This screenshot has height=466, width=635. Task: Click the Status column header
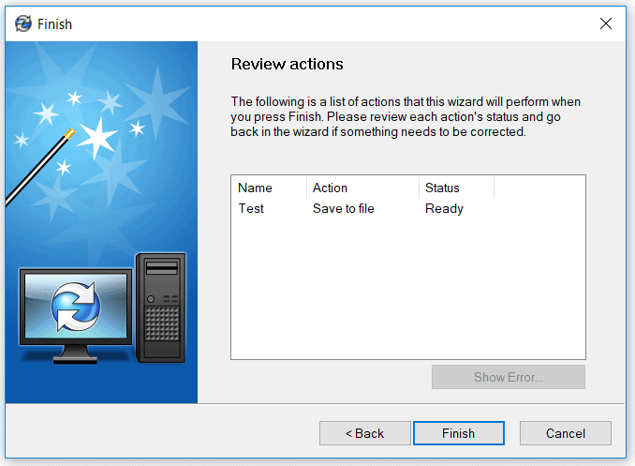[x=456, y=188]
